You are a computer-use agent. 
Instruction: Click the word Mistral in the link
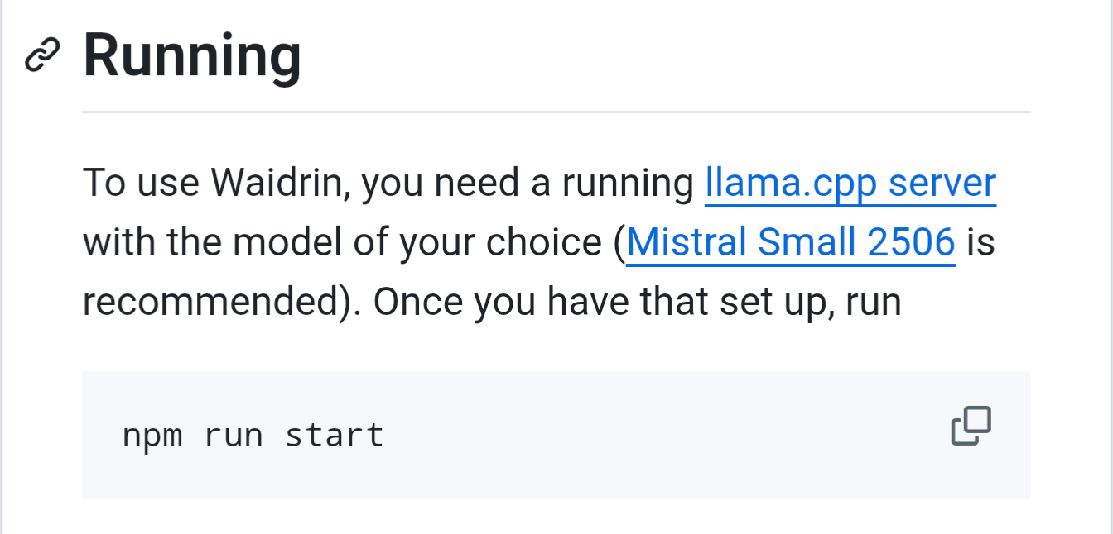click(674, 242)
